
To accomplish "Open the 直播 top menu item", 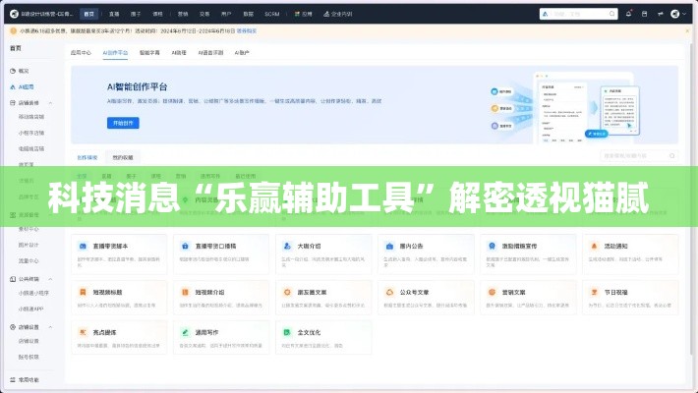I will coord(114,14).
